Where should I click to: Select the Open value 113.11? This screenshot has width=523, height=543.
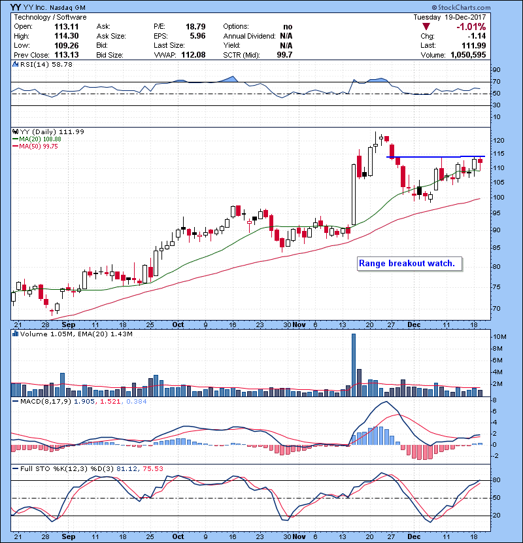coord(67,27)
